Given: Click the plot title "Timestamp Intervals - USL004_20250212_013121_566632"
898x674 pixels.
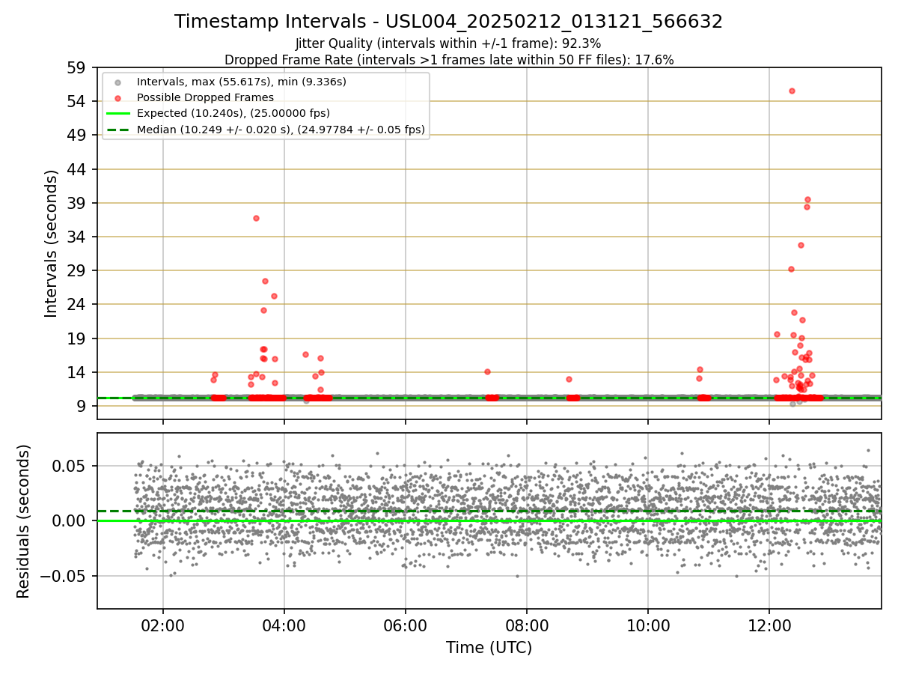Looking at the screenshot, I should (x=449, y=22).
